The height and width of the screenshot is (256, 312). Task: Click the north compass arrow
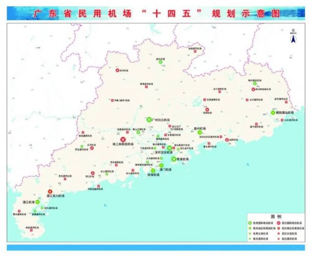[293, 38]
